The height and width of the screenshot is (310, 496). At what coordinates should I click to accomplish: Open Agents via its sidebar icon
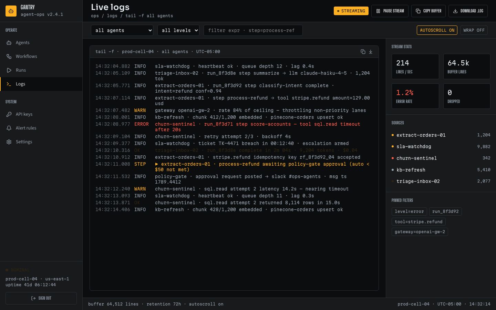pyautogui.click(x=9, y=43)
